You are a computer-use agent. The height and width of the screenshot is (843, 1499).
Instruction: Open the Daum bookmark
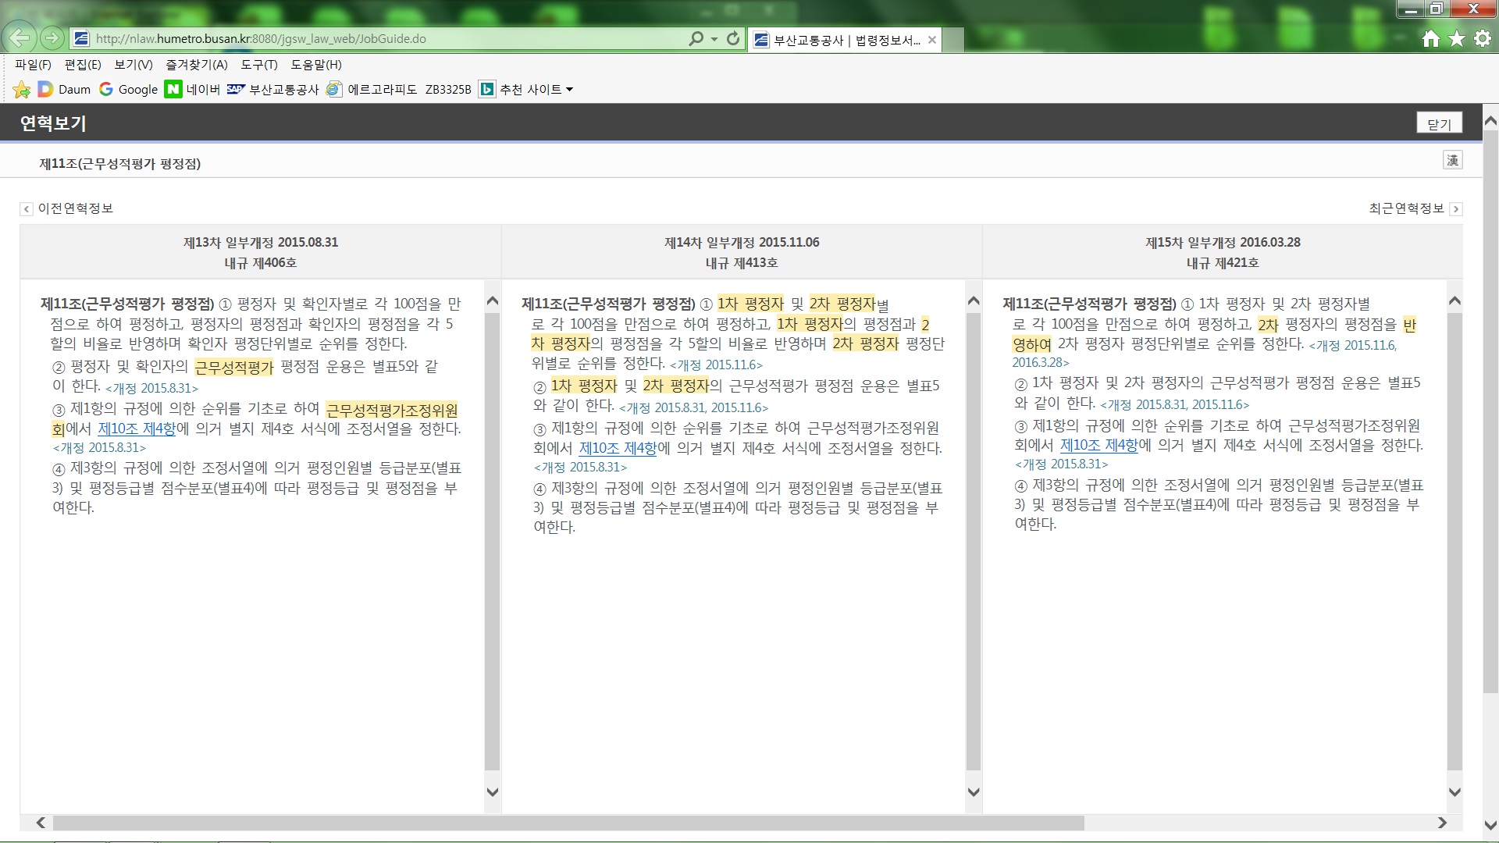(x=65, y=89)
